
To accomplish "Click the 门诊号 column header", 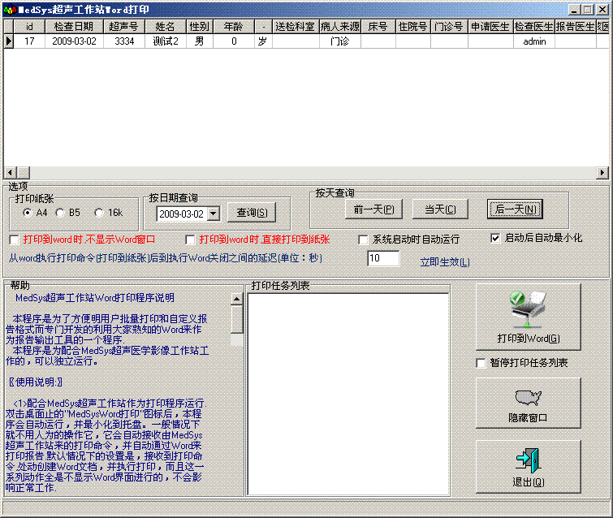I will (x=449, y=27).
